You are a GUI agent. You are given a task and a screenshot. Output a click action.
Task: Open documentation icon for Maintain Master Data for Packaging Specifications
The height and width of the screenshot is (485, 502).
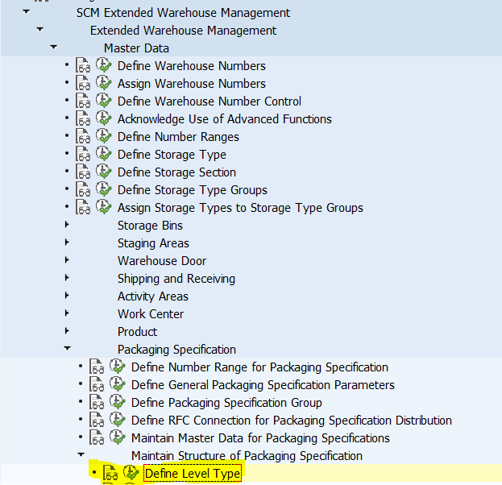tap(97, 437)
